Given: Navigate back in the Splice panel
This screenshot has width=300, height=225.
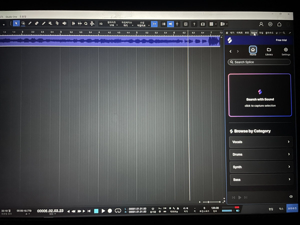Looking at the screenshot, I should click(230, 51).
